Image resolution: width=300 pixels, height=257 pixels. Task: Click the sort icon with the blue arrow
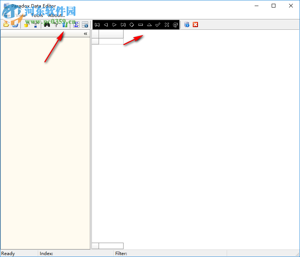pos(65,24)
